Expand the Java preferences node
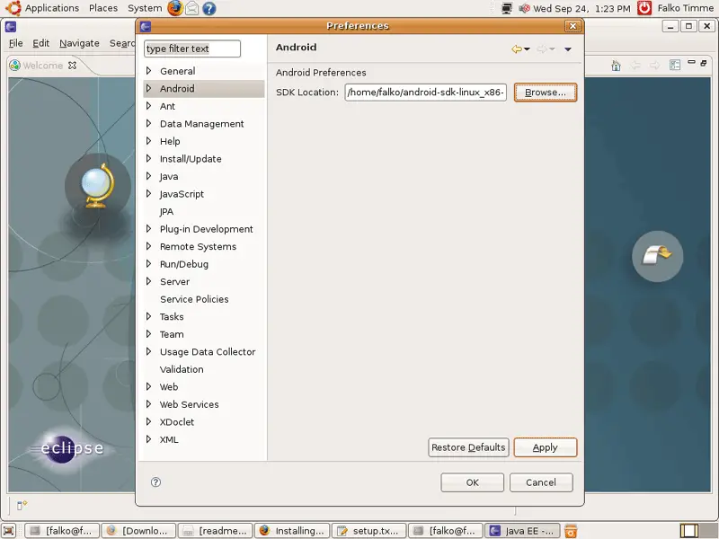 tap(148, 176)
